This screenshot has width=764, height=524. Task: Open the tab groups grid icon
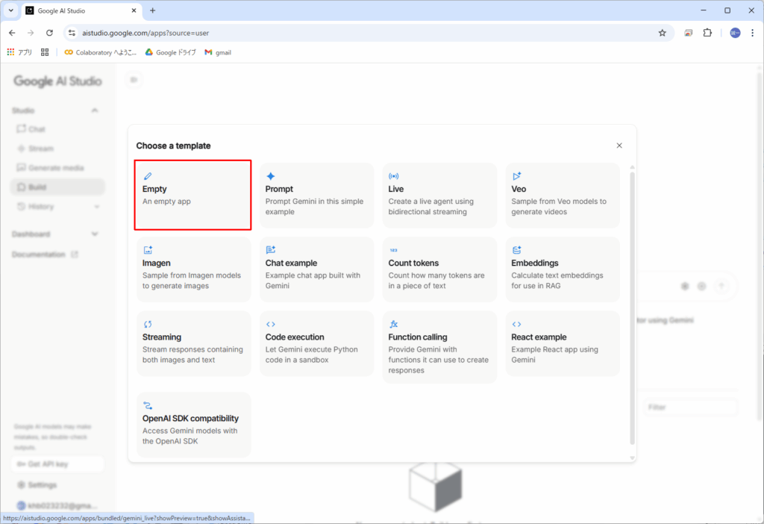click(x=45, y=52)
